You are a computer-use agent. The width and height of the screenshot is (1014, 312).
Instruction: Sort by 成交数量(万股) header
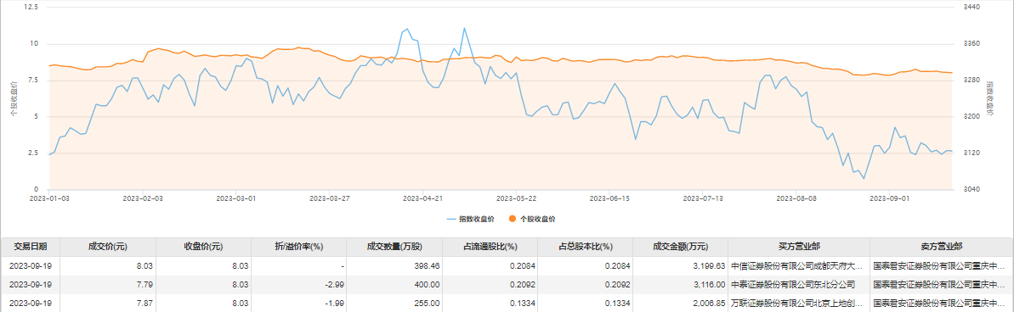[x=394, y=247]
